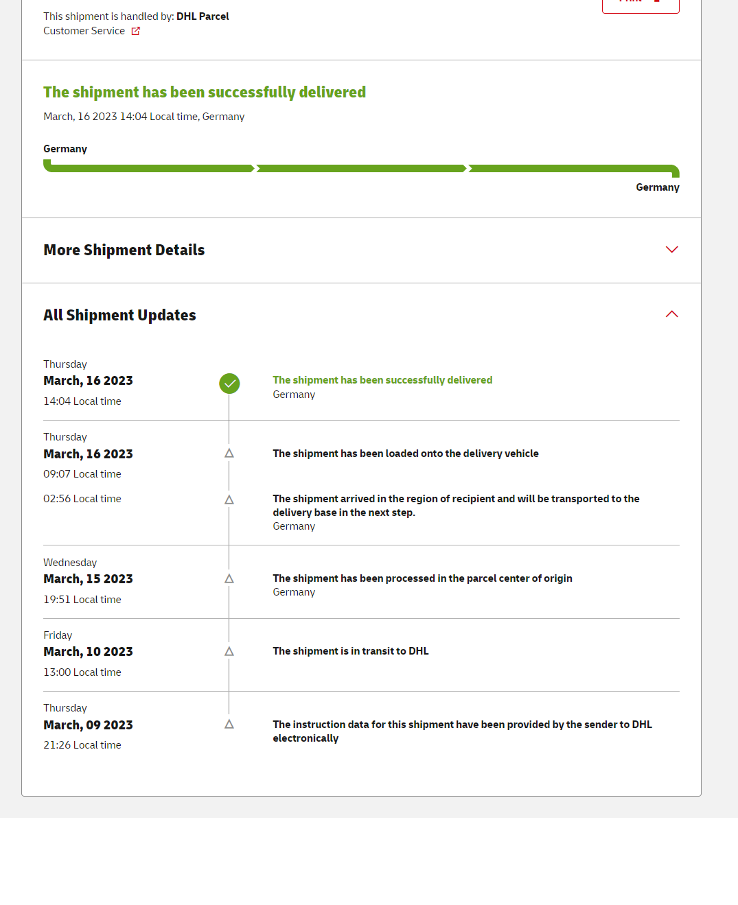Viewport: 738px width, 905px height.
Task: Click green delivered status text in updates list
Action: pos(382,380)
